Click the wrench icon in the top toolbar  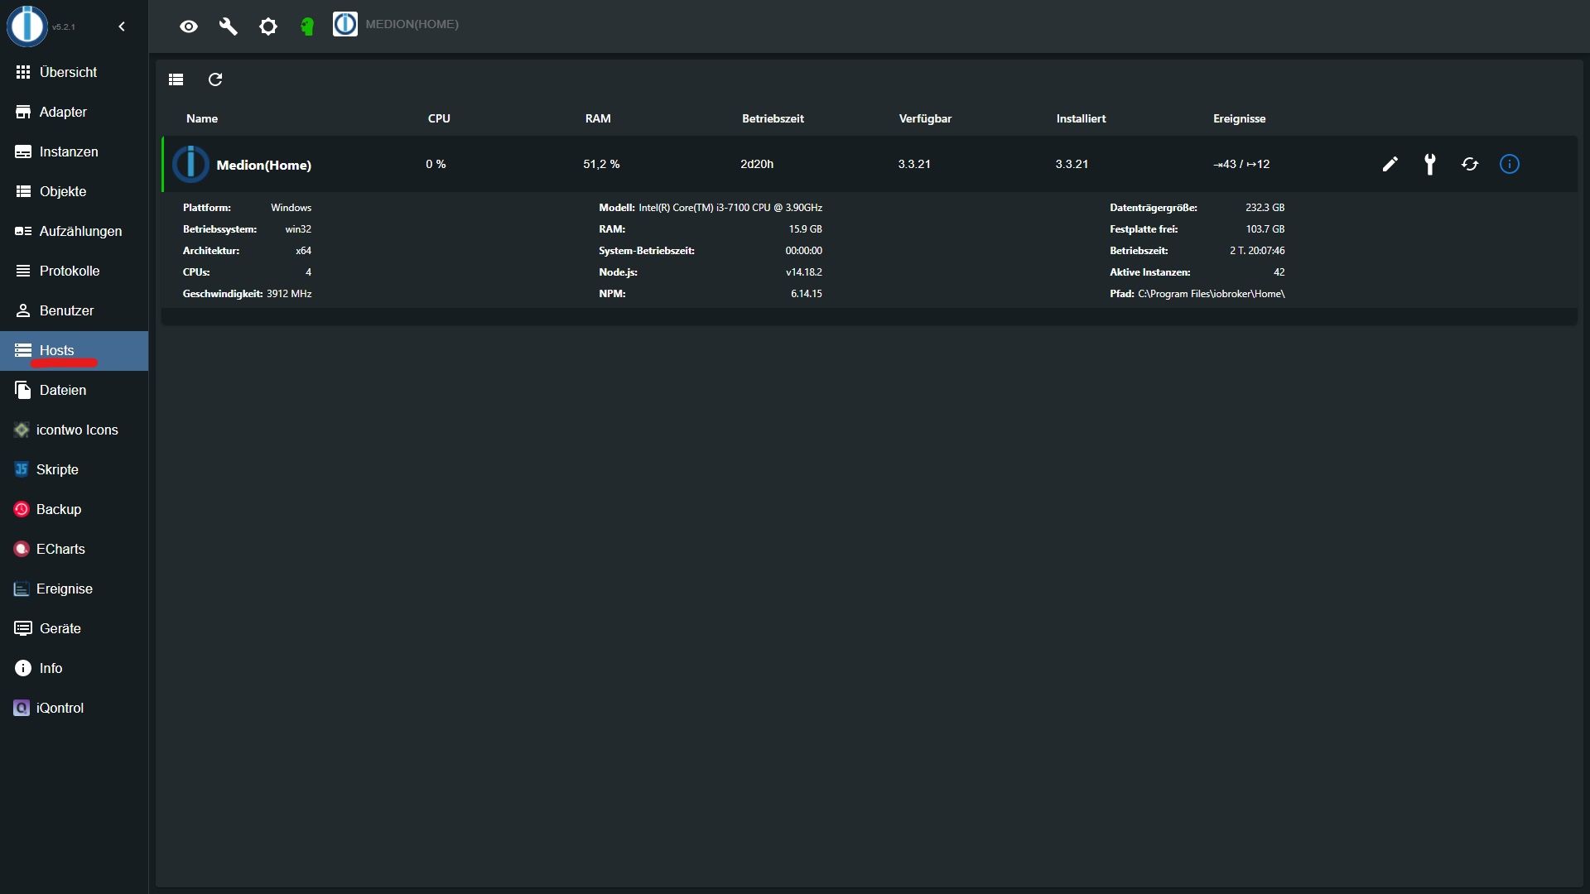coord(228,26)
